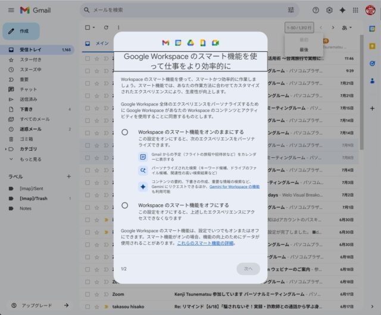Star the Zoom 6月17日 email
The width and height of the screenshot is (381, 315).
pos(96,294)
